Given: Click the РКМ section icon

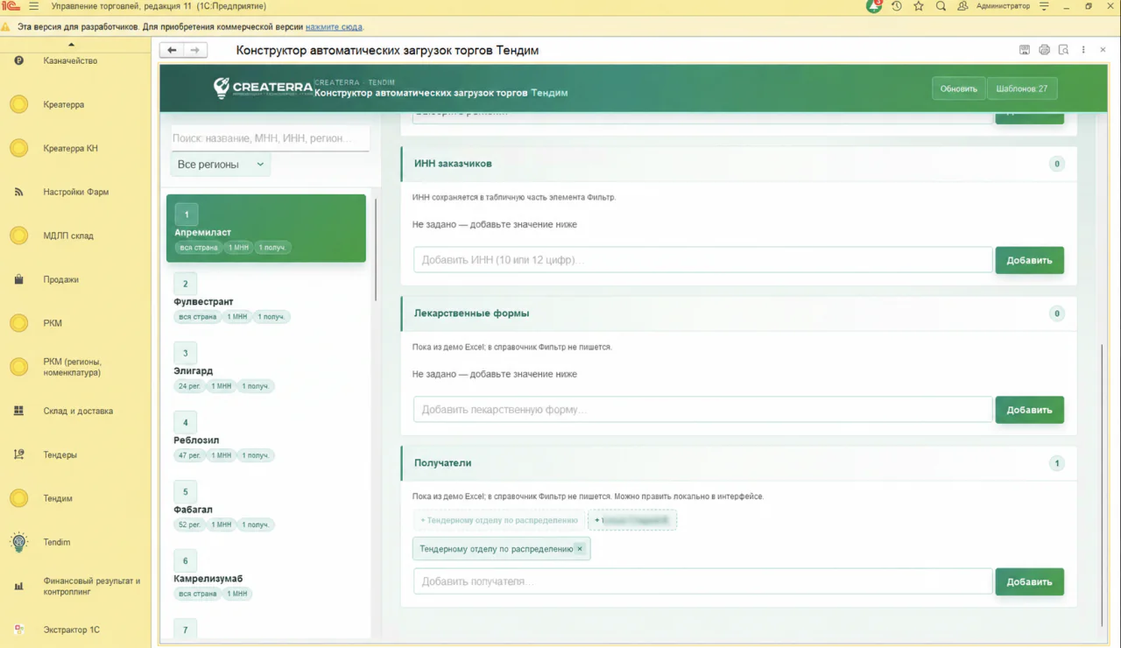Looking at the screenshot, I should pyautogui.click(x=18, y=323).
